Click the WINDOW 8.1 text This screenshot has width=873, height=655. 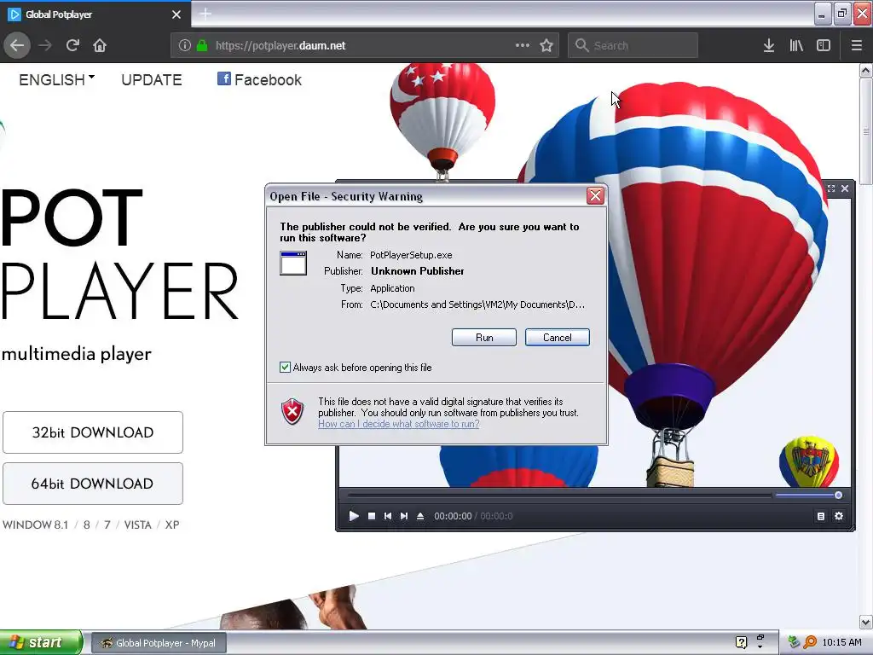[35, 525]
